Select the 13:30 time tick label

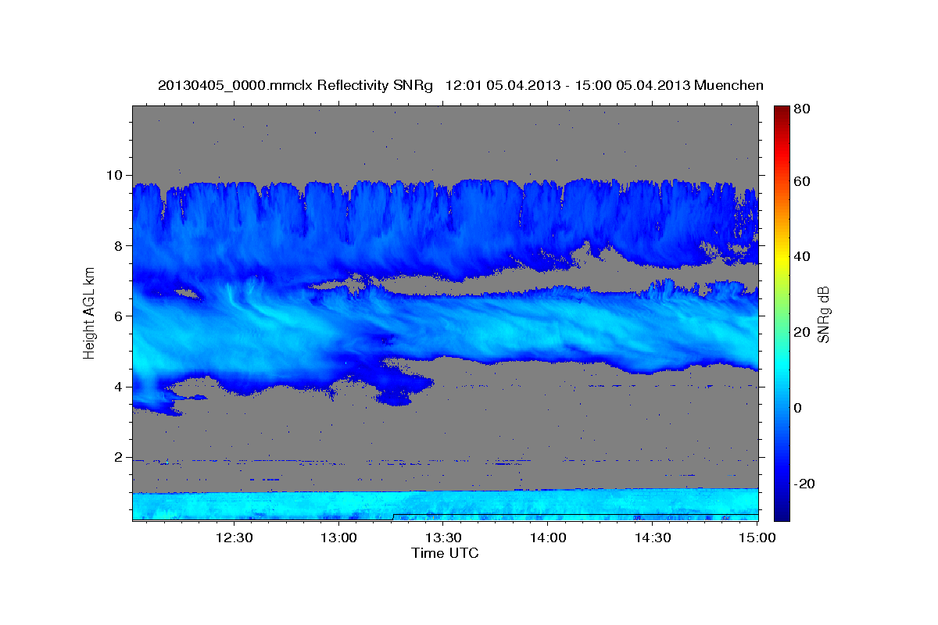coord(444,537)
